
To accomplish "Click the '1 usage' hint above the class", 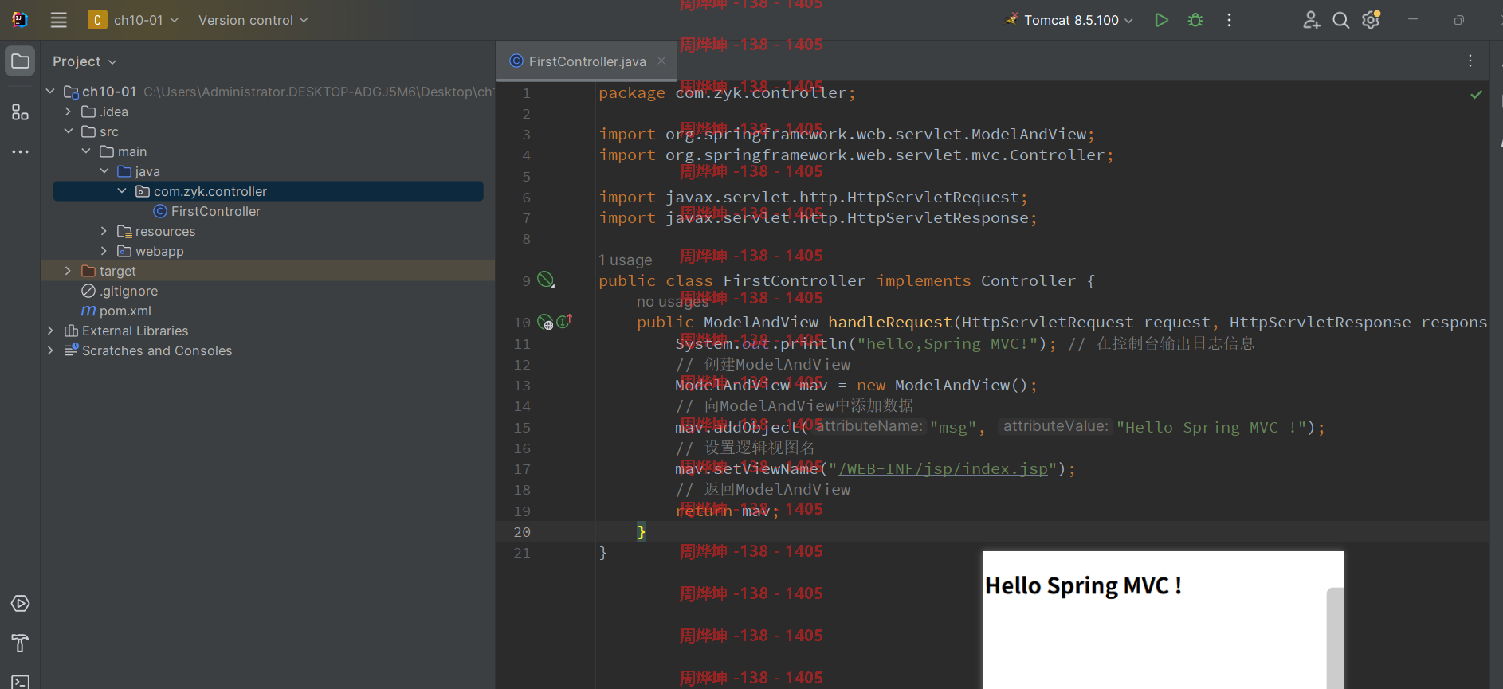I will tap(625, 260).
